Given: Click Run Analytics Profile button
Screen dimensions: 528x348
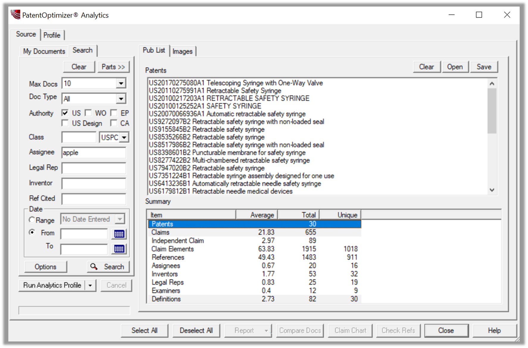Looking at the screenshot, I should tap(52, 285).
